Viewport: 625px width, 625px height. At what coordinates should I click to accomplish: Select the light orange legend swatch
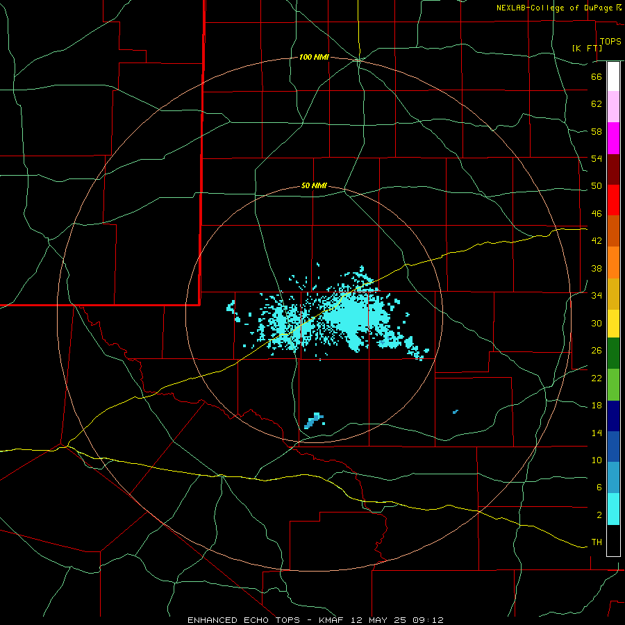point(613,262)
